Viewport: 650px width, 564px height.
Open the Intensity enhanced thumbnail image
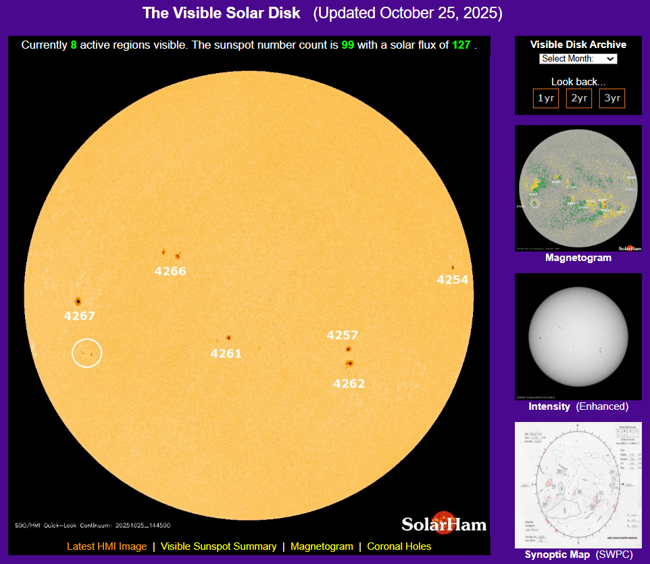(x=578, y=336)
